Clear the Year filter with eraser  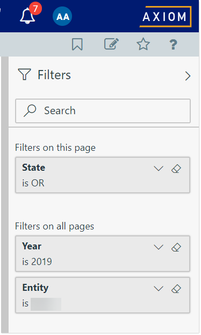coord(176,247)
